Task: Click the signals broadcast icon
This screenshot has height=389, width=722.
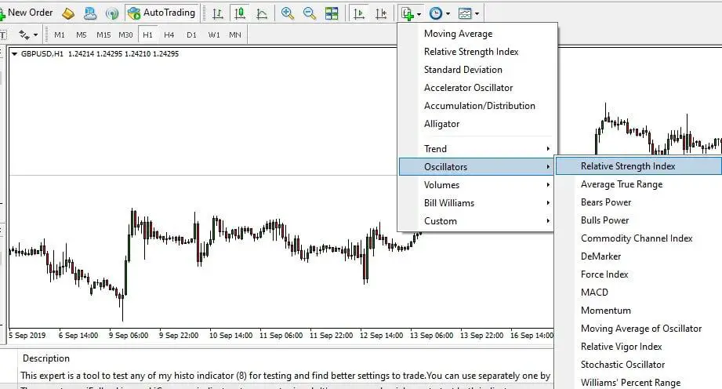Action: pyautogui.click(x=111, y=13)
